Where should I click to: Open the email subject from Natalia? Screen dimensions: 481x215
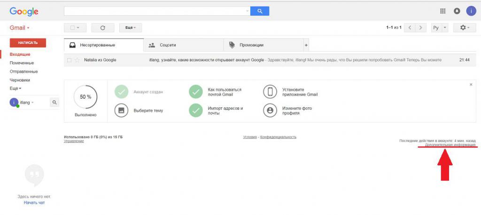(x=207, y=60)
